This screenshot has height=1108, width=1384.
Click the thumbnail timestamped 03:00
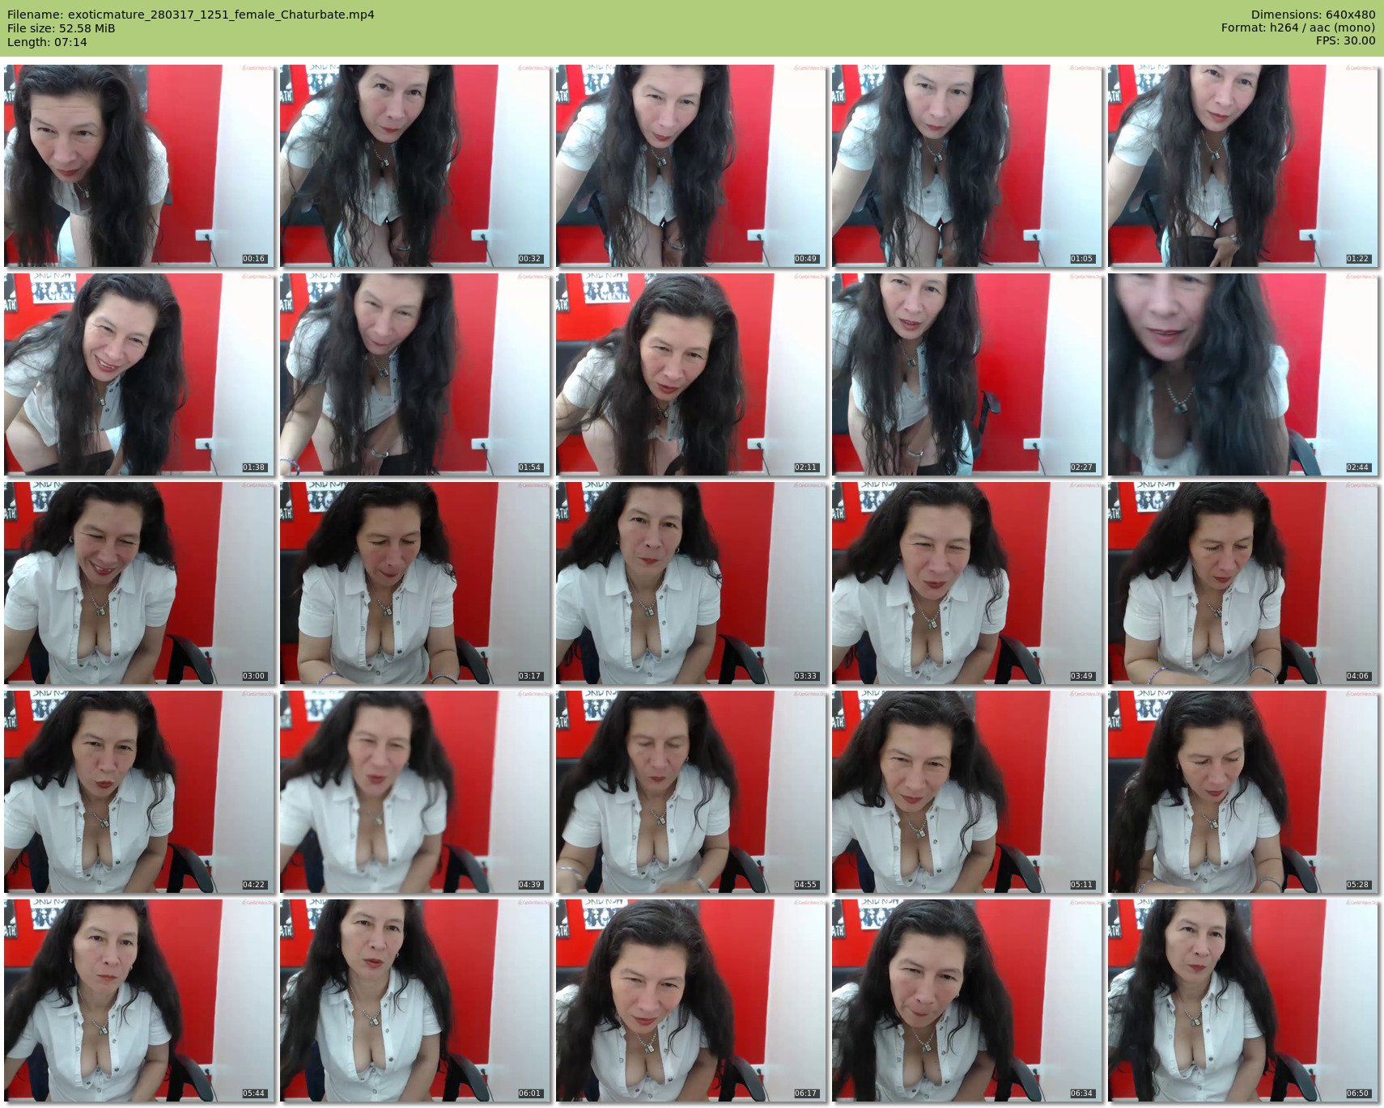pyautogui.click(x=139, y=583)
